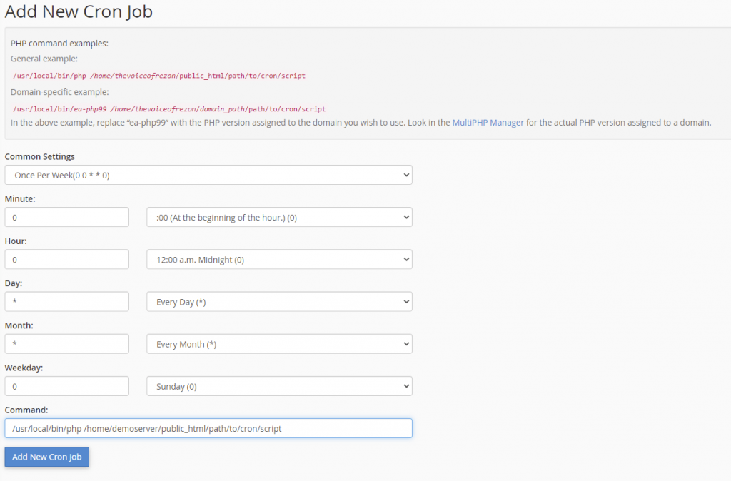Expand the Day dropdown showing Every Day
Image resolution: width=731 pixels, height=481 pixels.
[x=278, y=301]
